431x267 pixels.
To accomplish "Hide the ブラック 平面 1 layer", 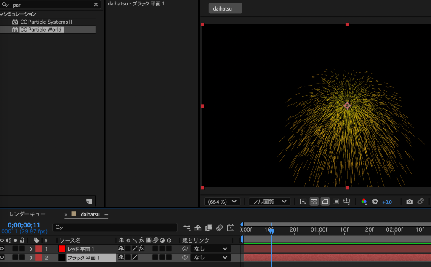I will click(x=2, y=257).
